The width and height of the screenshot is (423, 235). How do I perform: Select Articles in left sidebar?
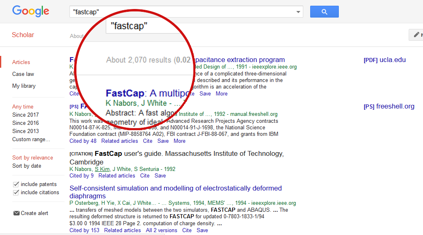click(21, 62)
